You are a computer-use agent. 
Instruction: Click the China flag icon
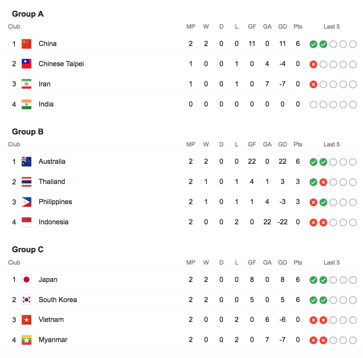pyautogui.click(x=26, y=44)
